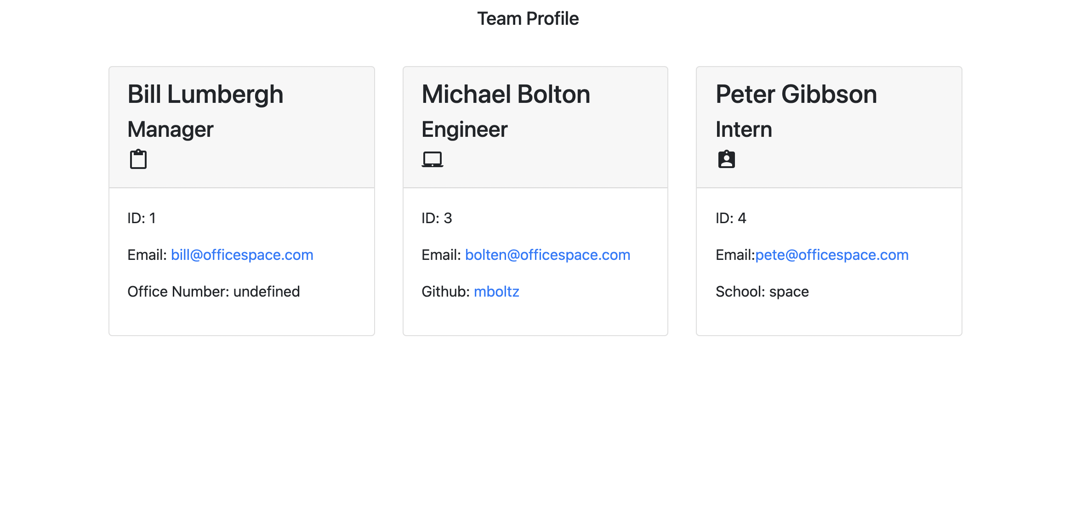Open the bill@officespace.com email link
This screenshot has height=506, width=1070.
[242, 255]
